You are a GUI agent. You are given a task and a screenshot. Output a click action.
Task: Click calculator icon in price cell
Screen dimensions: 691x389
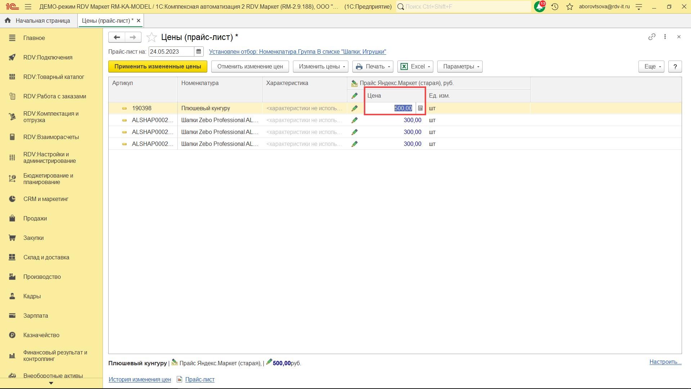pos(420,108)
